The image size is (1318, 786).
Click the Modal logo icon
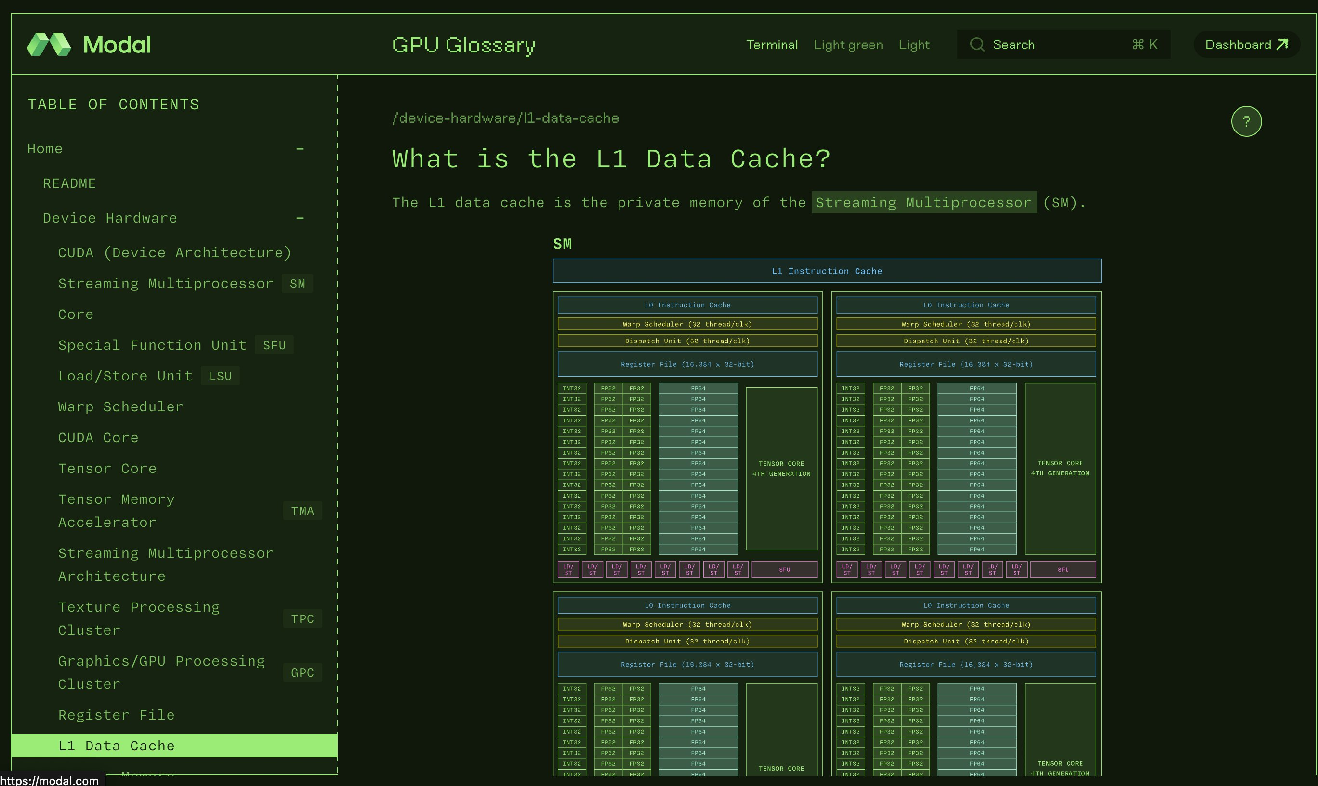[49, 44]
